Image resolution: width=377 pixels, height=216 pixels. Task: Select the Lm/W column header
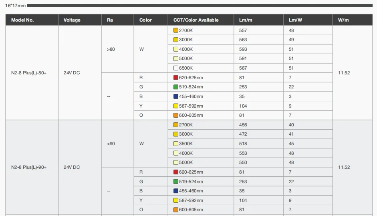click(x=294, y=20)
